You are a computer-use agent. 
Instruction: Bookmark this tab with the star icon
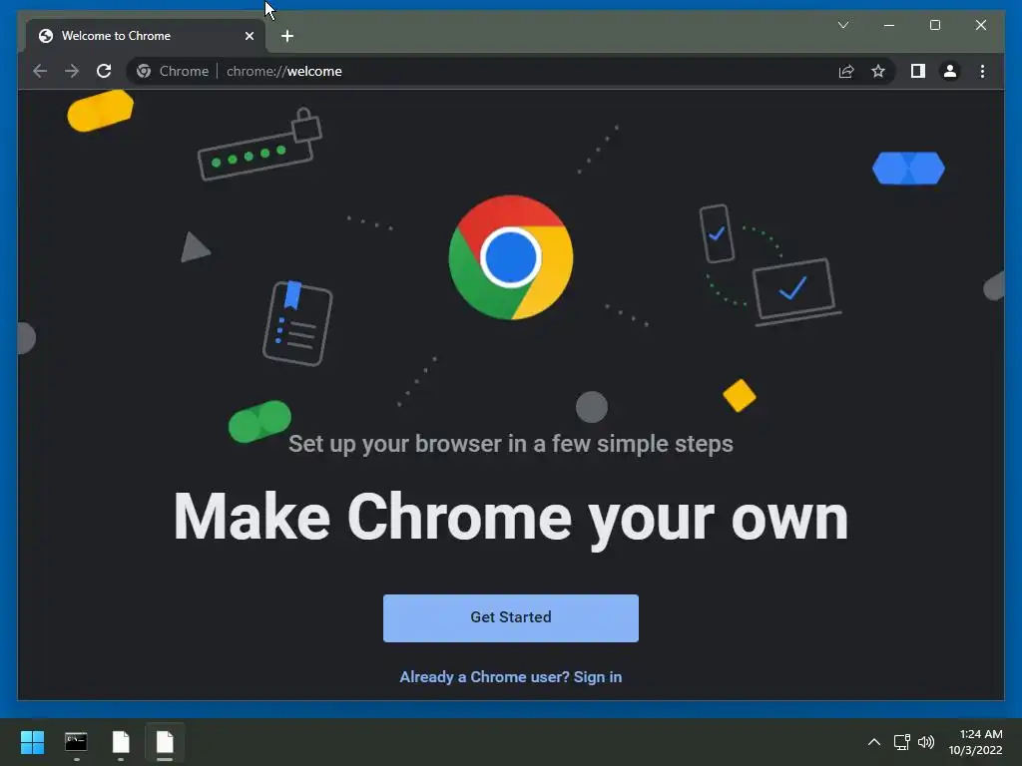tap(878, 71)
